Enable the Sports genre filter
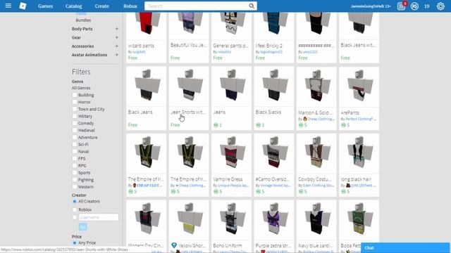 point(75,173)
